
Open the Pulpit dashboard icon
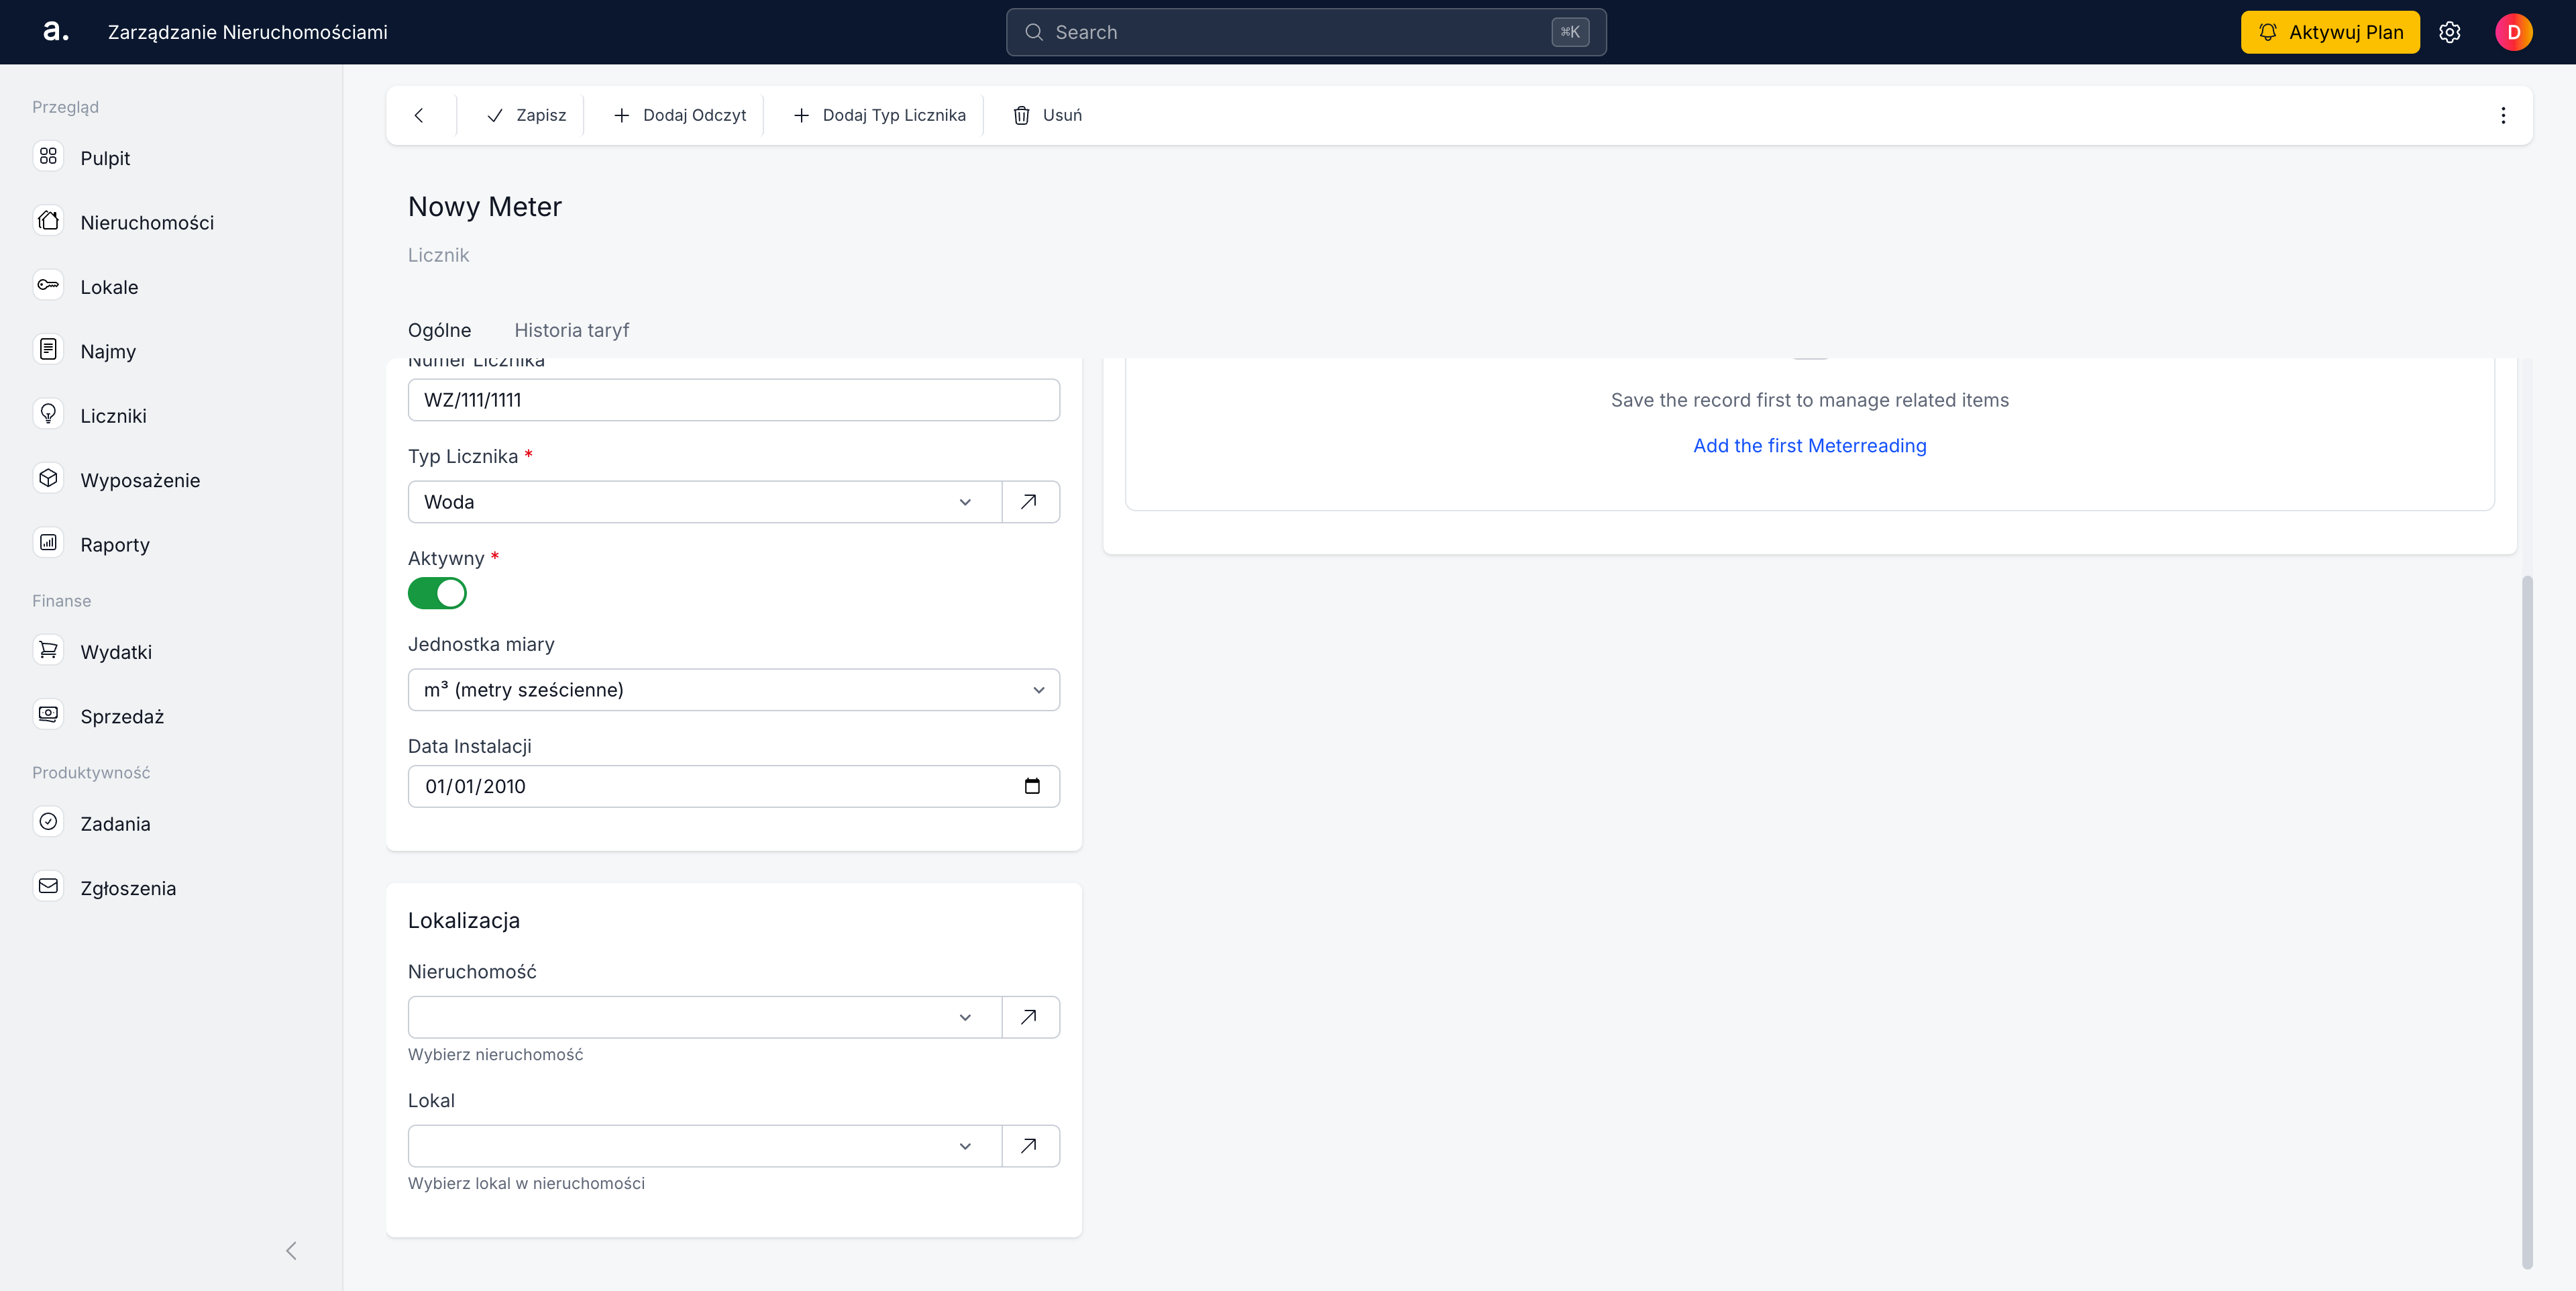coord(48,157)
